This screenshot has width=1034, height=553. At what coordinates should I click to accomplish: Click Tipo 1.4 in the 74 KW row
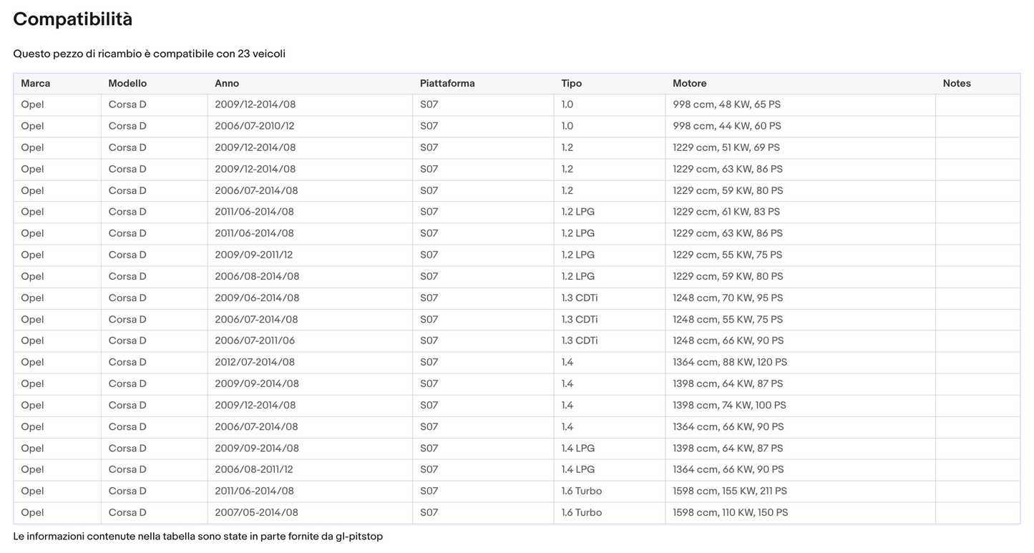click(567, 405)
